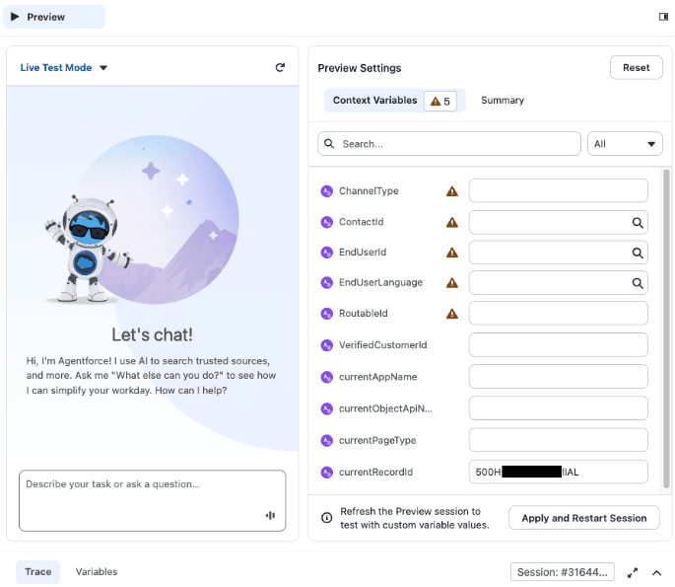Click the EndUserLanguage lookup search icon
This screenshot has width=675, height=587.
(638, 283)
